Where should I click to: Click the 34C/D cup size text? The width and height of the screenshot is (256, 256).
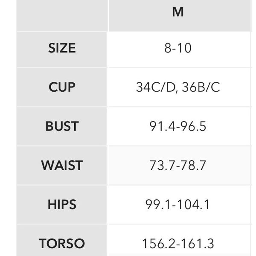coord(156,87)
